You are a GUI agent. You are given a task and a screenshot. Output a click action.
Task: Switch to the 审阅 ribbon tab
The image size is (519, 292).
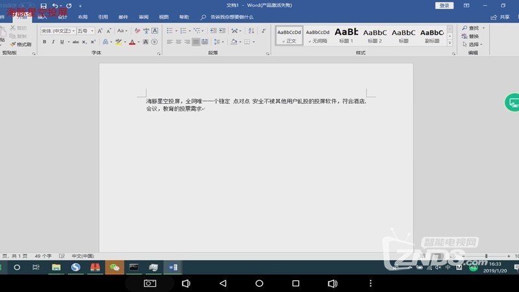(143, 17)
